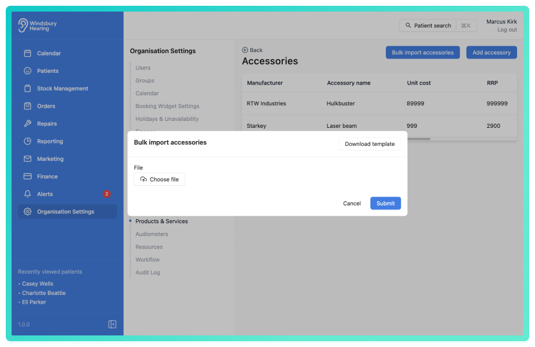The image size is (535, 347).
Task: Click the Organisation Settings gear icon
Action: click(x=28, y=212)
